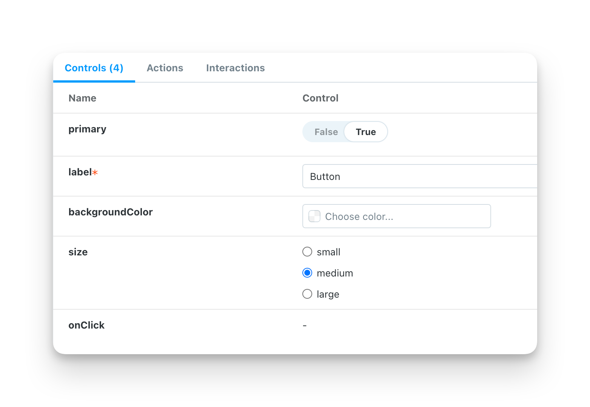Click the size property name
The width and height of the screenshot is (590, 407).
(x=78, y=252)
